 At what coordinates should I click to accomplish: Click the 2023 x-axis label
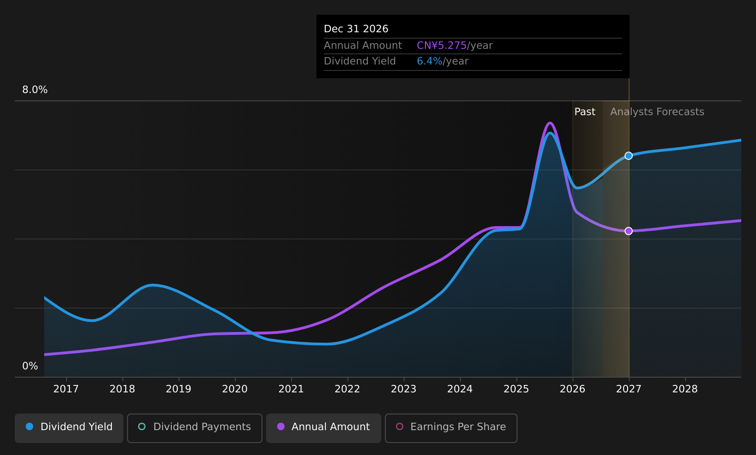pos(404,389)
